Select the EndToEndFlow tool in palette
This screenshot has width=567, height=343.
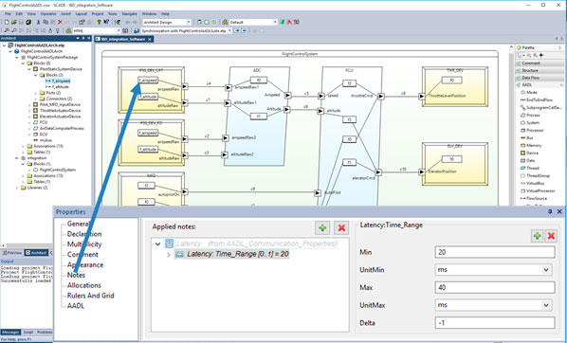click(x=537, y=99)
